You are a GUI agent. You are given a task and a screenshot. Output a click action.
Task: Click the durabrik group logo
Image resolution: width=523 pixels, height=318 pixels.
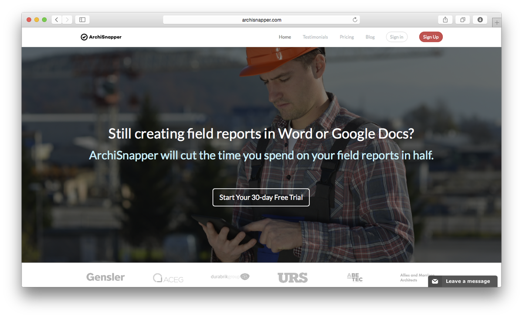pyautogui.click(x=230, y=277)
